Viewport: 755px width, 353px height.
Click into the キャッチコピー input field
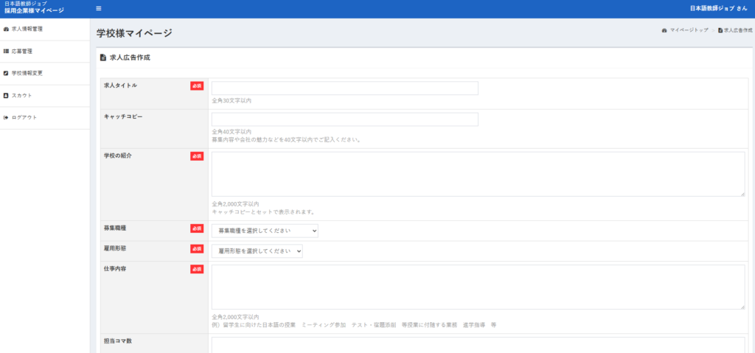344,119
